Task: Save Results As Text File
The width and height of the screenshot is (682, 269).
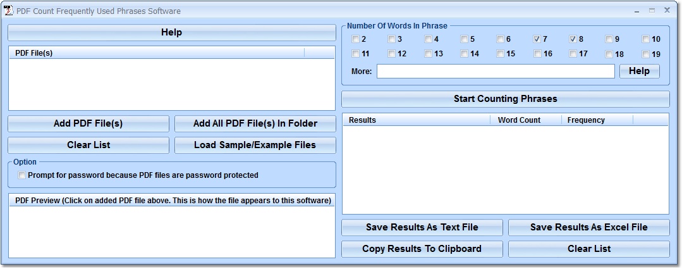Action: [x=422, y=227]
